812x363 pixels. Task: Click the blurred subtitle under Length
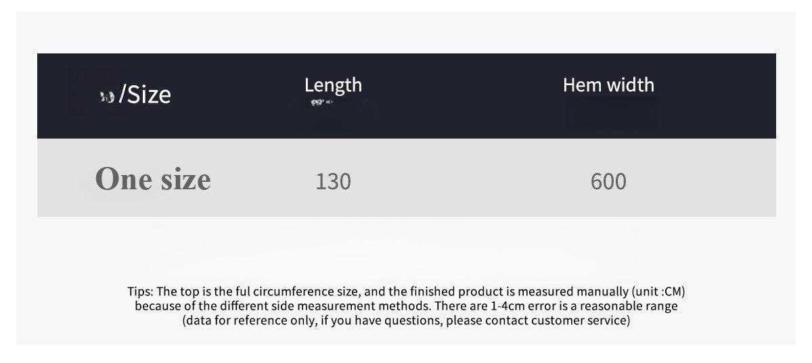(323, 102)
